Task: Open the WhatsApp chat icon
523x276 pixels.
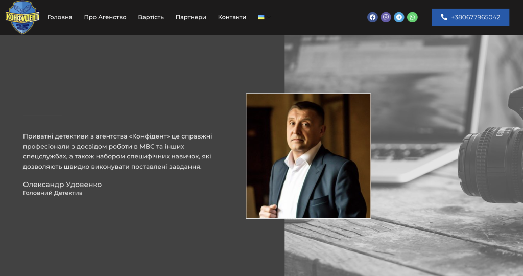Action: (412, 17)
